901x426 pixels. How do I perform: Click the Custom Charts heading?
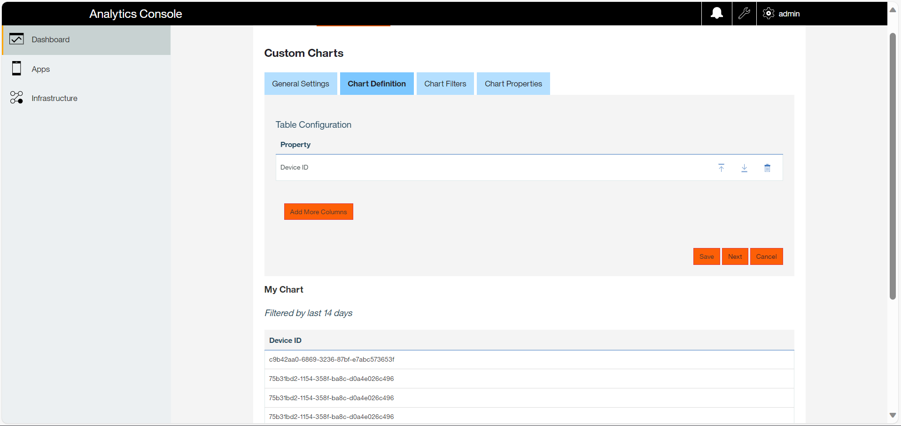tap(304, 53)
